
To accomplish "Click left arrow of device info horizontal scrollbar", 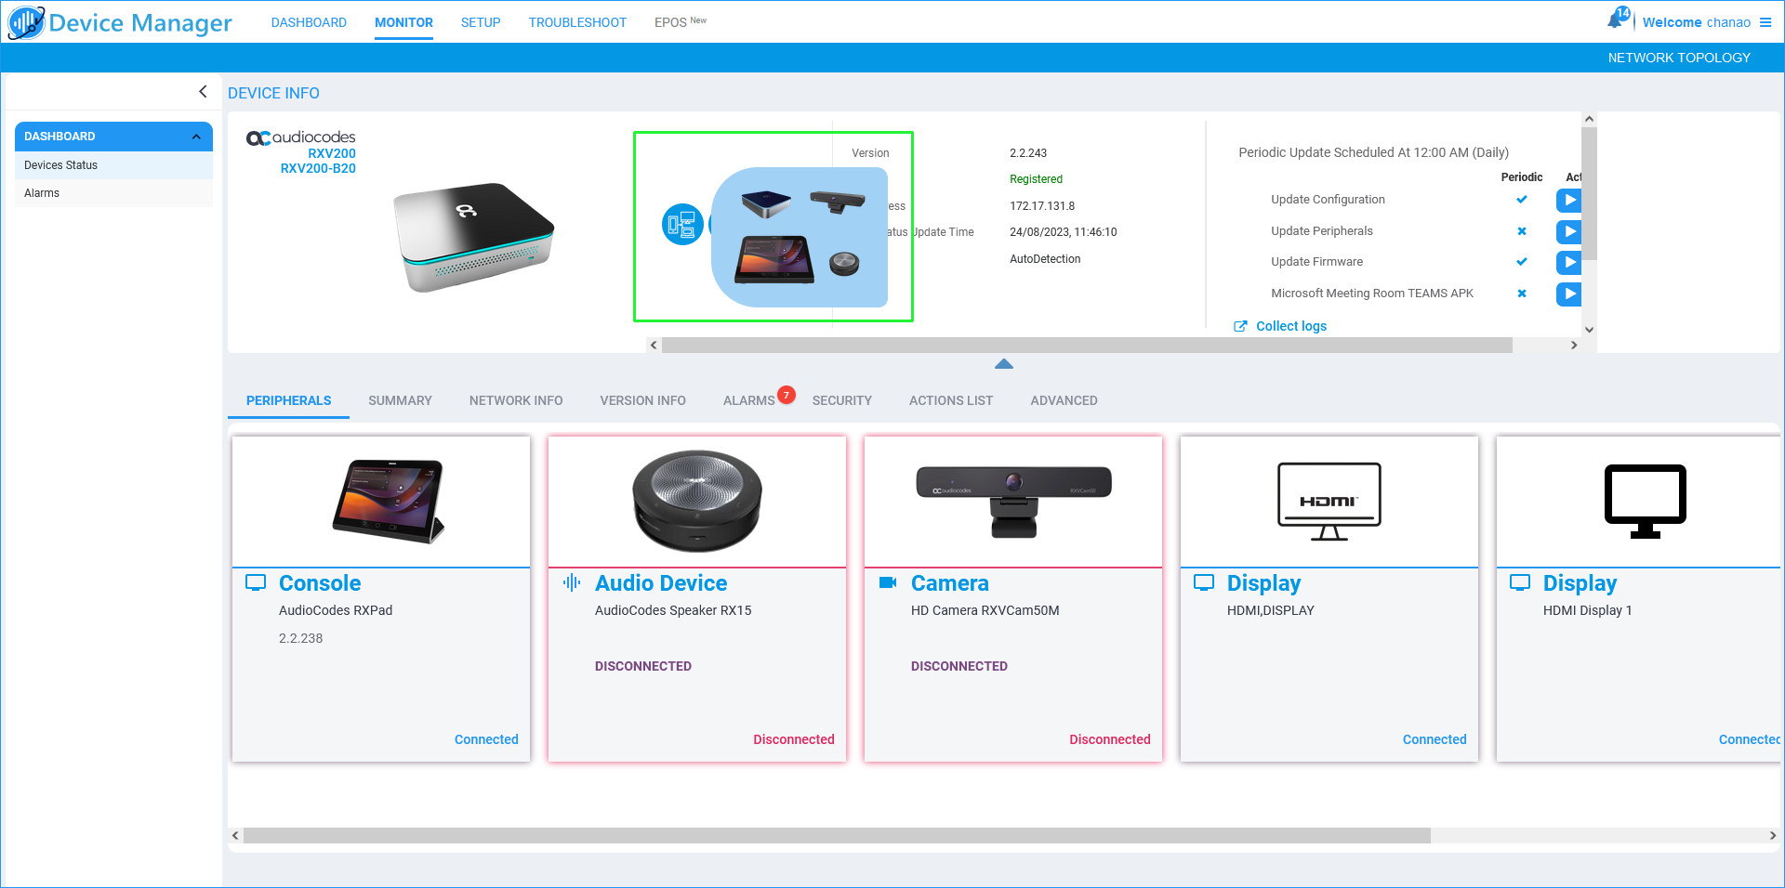I will tap(654, 346).
